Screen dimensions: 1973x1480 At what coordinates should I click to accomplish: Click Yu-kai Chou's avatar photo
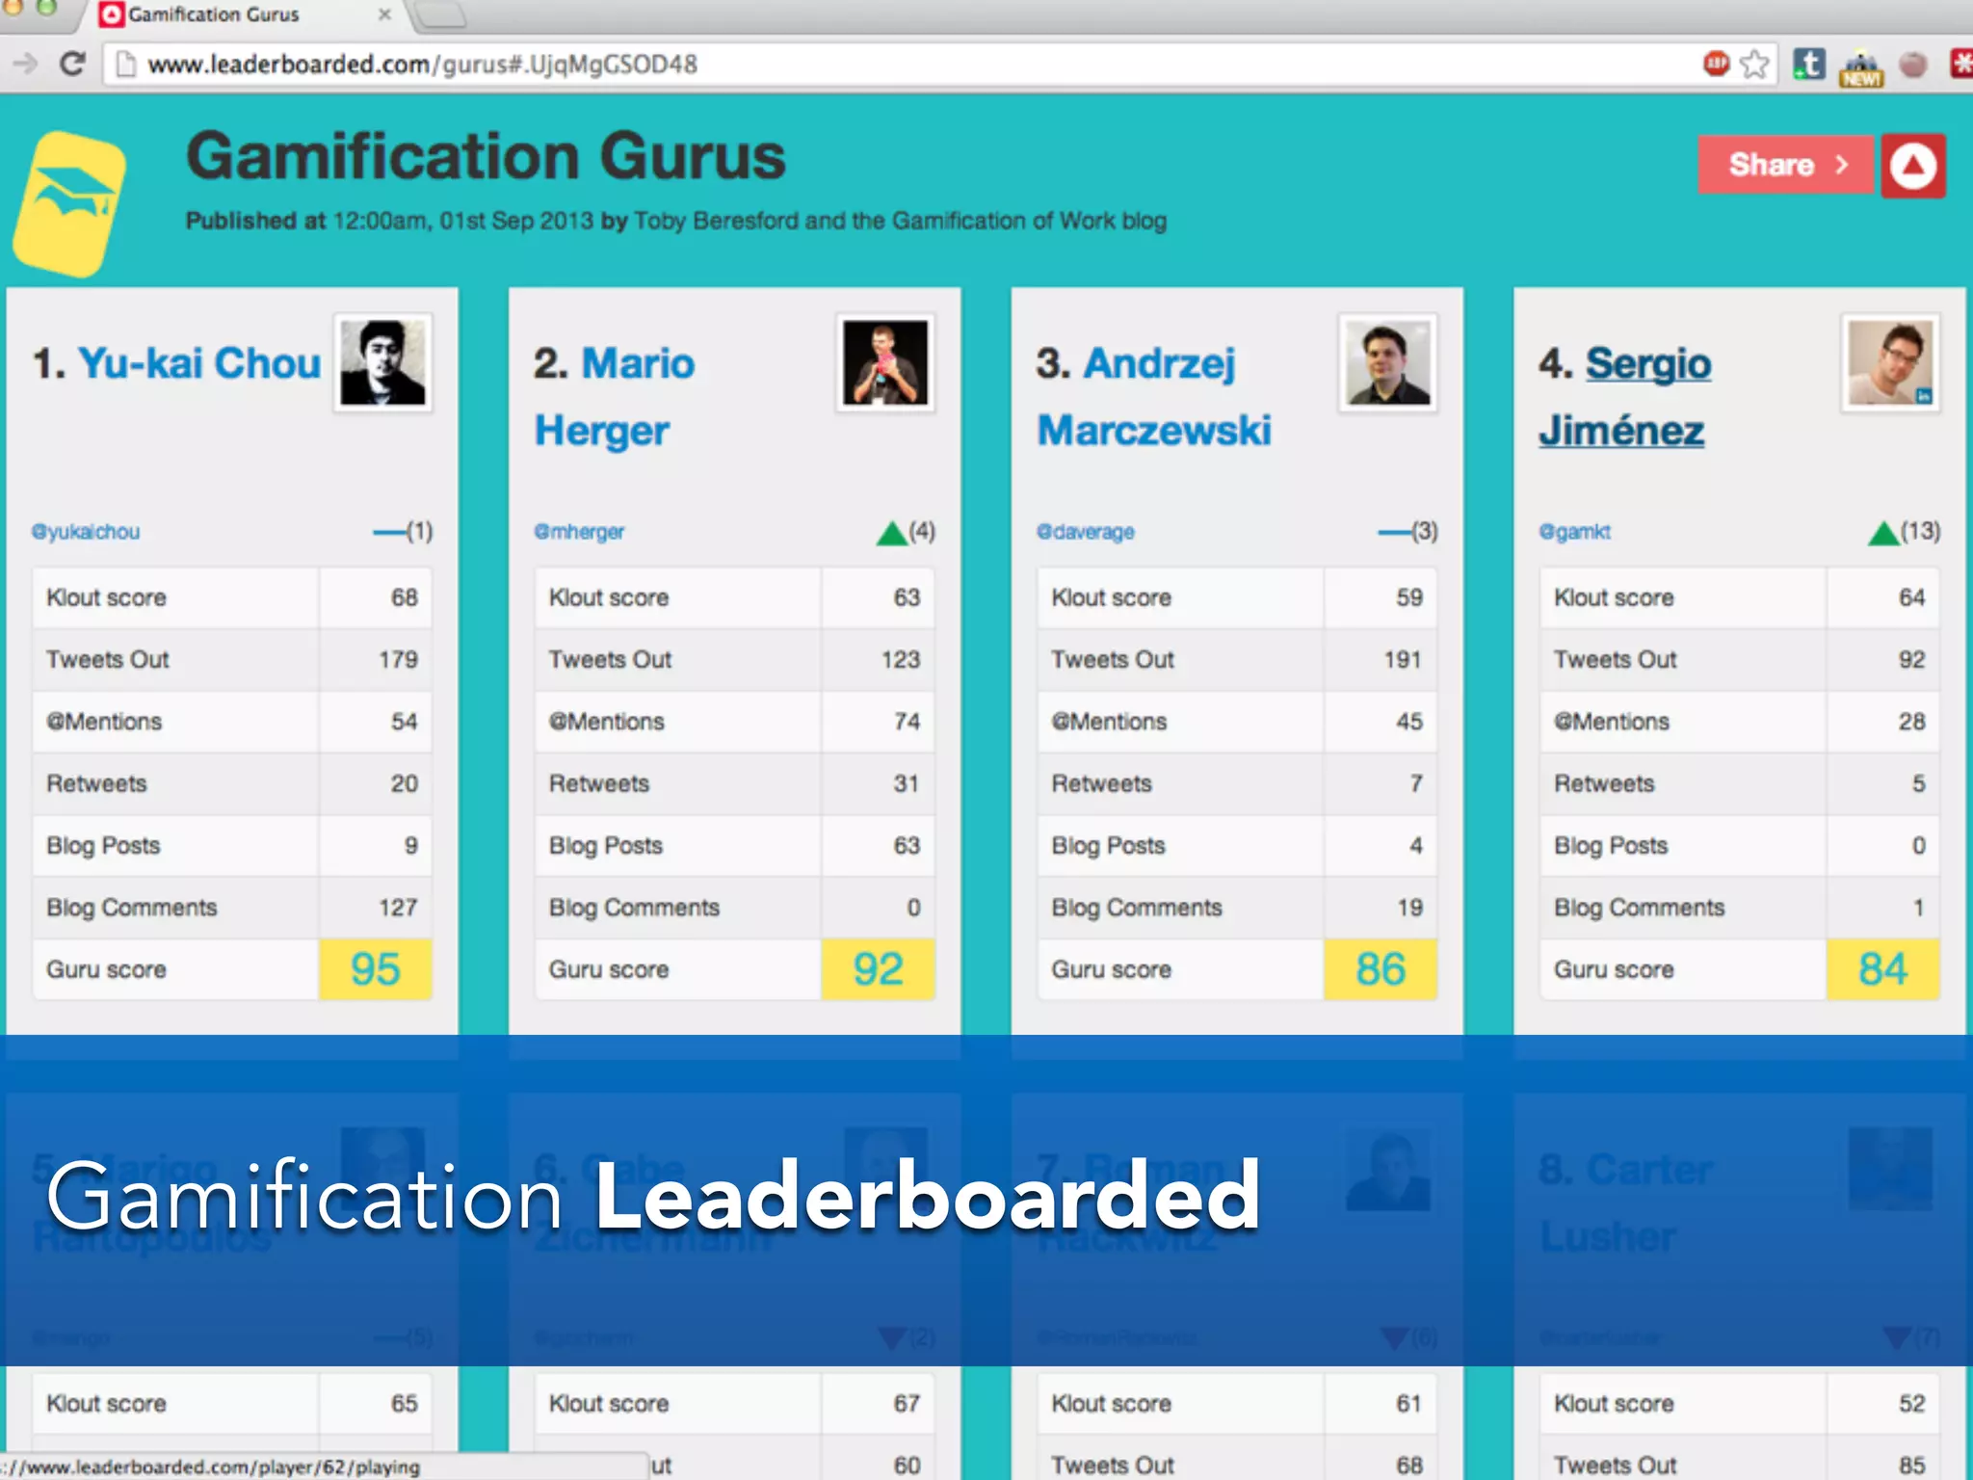[x=382, y=362]
